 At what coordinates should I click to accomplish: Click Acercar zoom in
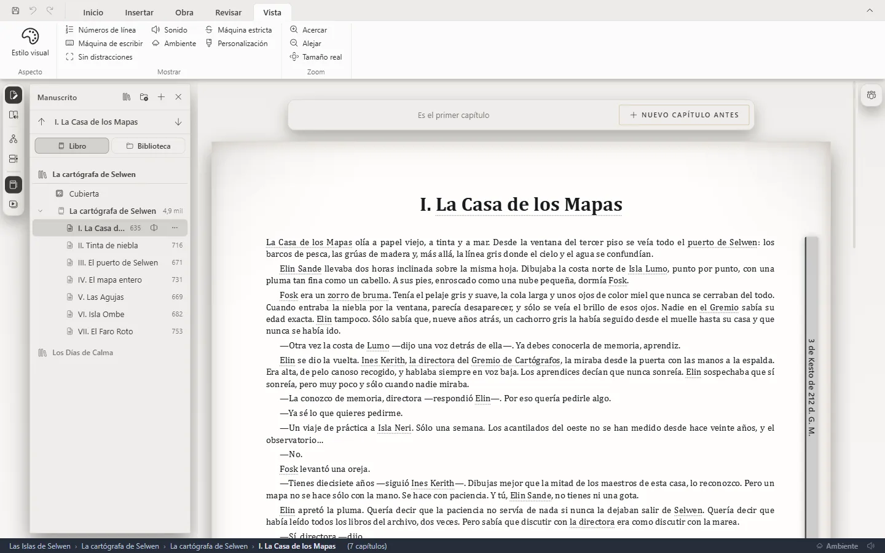click(x=309, y=29)
